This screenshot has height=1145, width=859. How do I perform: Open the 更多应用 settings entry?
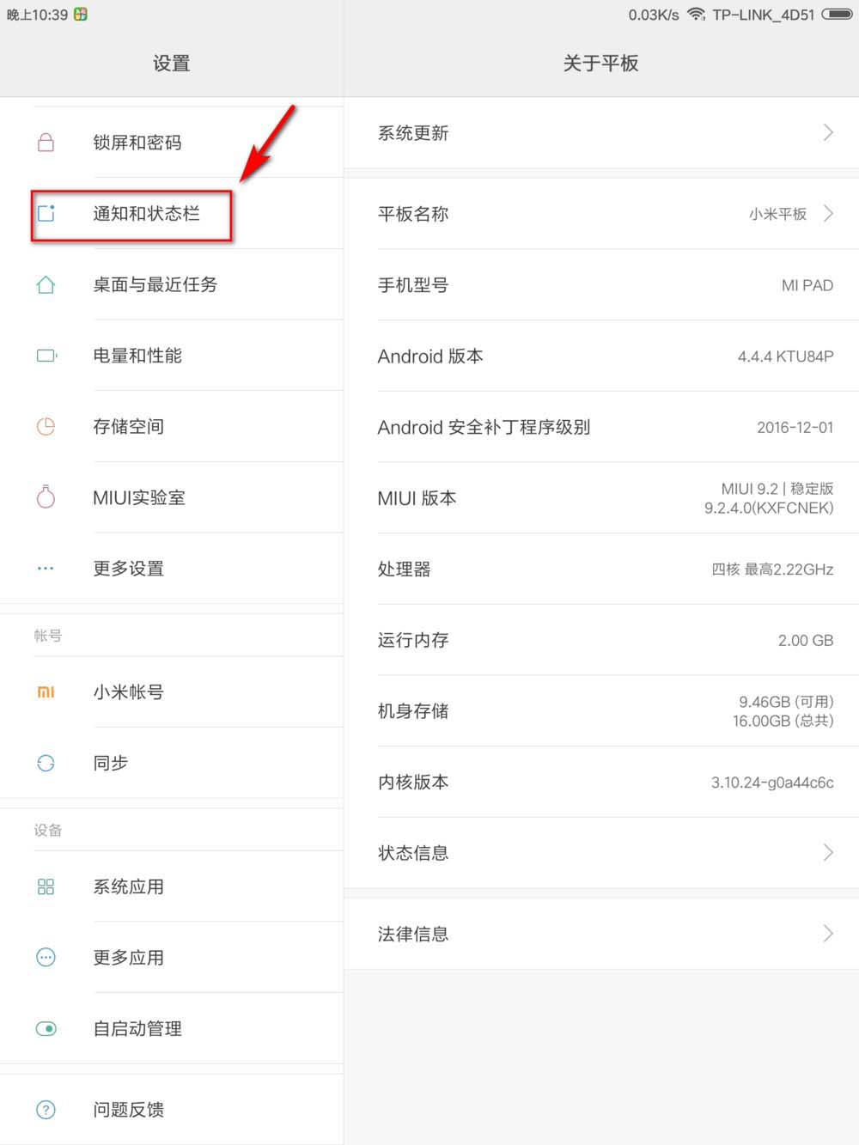point(129,958)
